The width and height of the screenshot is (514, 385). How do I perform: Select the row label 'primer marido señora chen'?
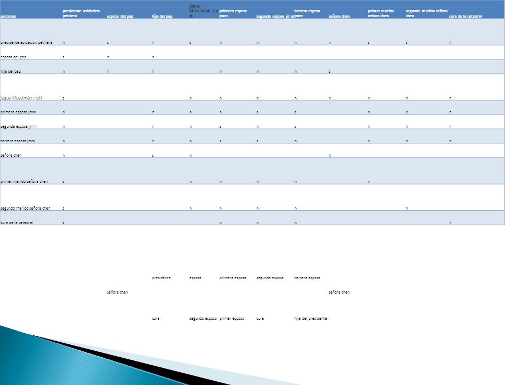coord(24,181)
